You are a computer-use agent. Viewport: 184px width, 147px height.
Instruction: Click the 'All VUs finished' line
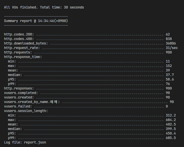click(44, 7)
